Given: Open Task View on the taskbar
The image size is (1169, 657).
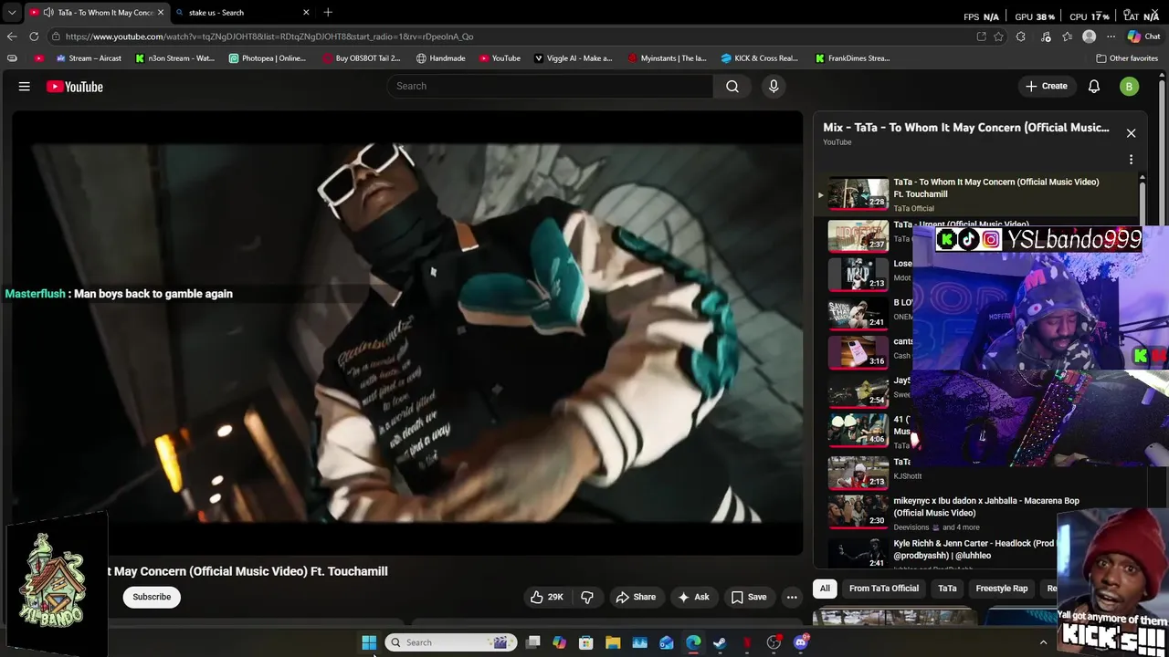Looking at the screenshot, I should point(533,642).
